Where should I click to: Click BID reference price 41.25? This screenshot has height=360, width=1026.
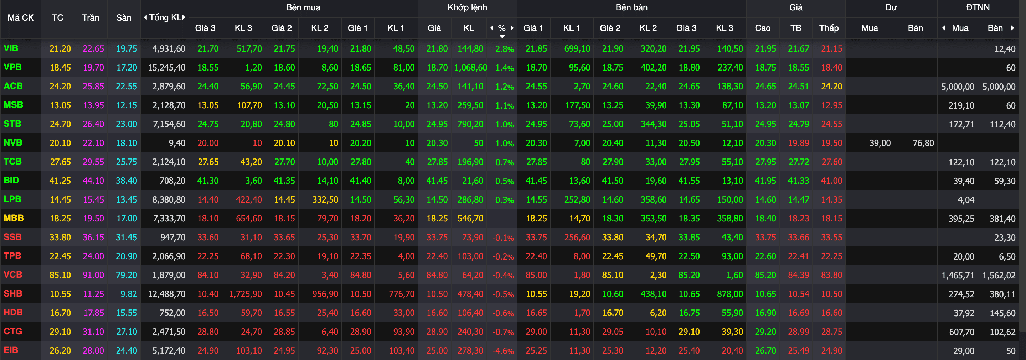coord(60,181)
